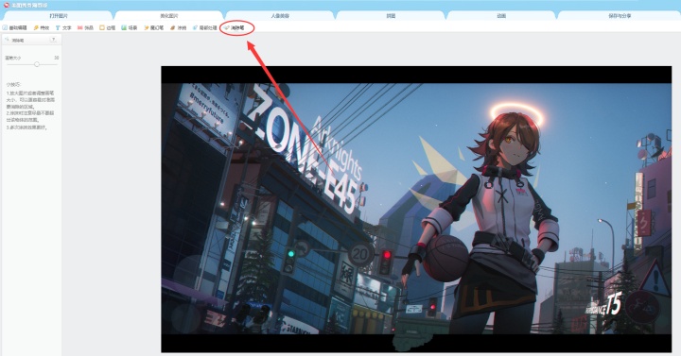Image resolution: width=681 pixels, height=356 pixels.
Task: Select the 文字 text tool
Action: pos(63,27)
